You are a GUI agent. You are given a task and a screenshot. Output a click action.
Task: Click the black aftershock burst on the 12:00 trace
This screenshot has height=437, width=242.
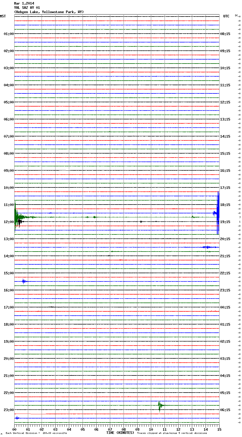pyautogui.click(x=20, y=222)
